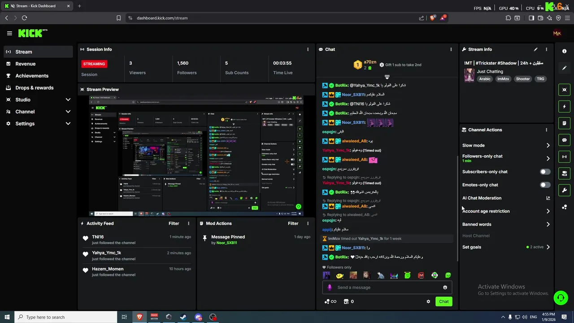Open Followers-only chat options chevron
Viewport: 574px width, 323px height.
(548, 158)
